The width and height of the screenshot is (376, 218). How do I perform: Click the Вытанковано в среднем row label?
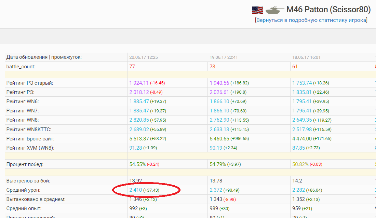click(36, 199)
